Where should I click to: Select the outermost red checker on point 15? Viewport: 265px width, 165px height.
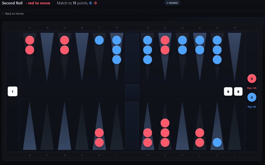pos(64,50)
